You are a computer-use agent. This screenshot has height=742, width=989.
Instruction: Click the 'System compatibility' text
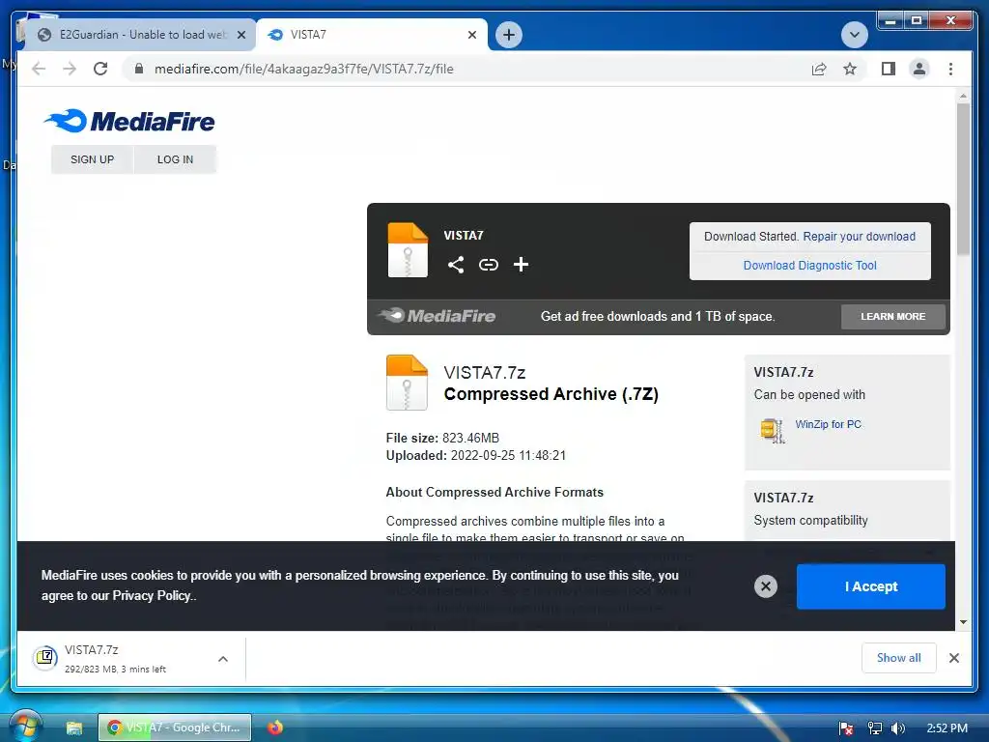click(810, 521)
